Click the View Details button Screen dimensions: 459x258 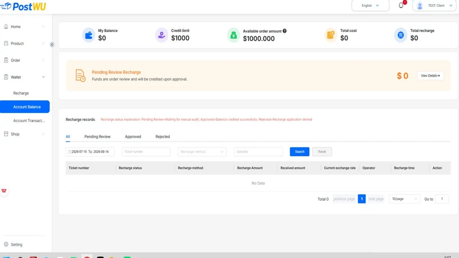coord(430,76)
